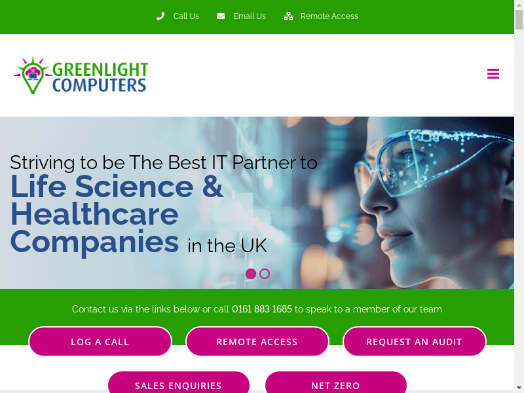Image resolution: width=524 pixels, height=393 pixels.
Task: Open the magenta hamburger menu
Action: [493, 73]
